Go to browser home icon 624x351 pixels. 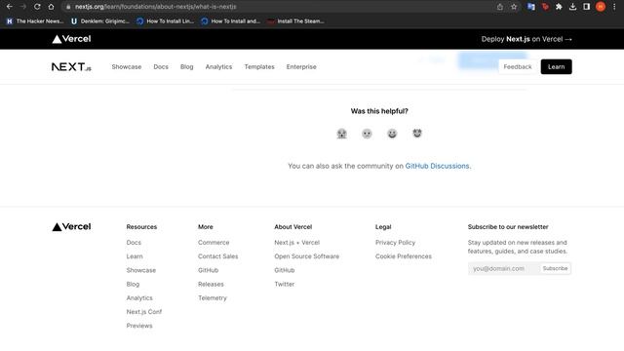click(x=51, y=7)
